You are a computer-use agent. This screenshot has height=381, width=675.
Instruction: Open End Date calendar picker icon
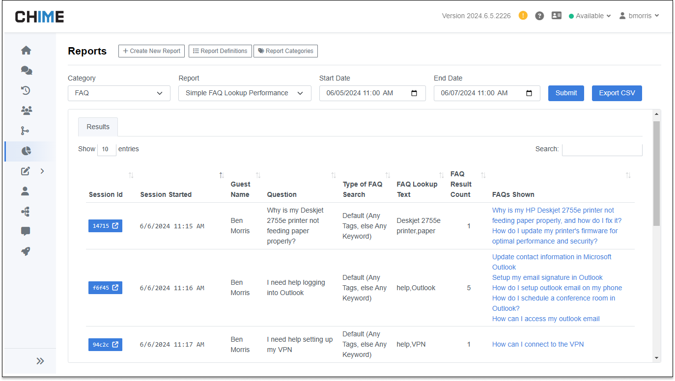529,93
